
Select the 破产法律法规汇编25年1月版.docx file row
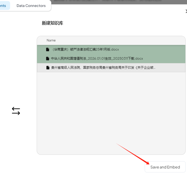pyautogui.click(x=111, y=49)
